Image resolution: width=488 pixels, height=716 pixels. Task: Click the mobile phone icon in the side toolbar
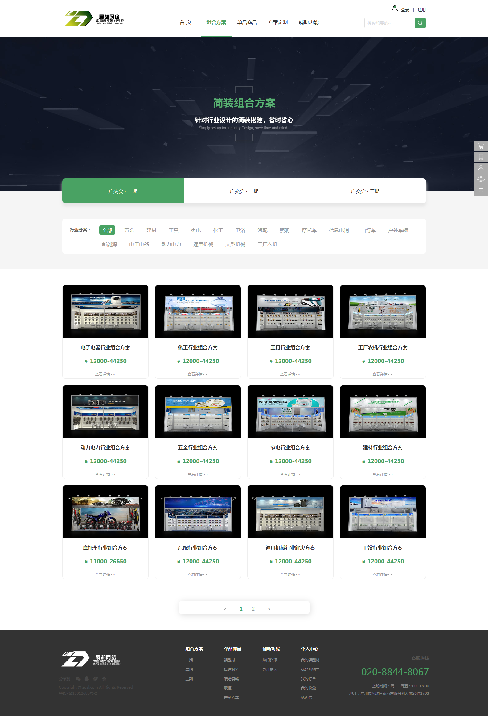pos(481,157)
